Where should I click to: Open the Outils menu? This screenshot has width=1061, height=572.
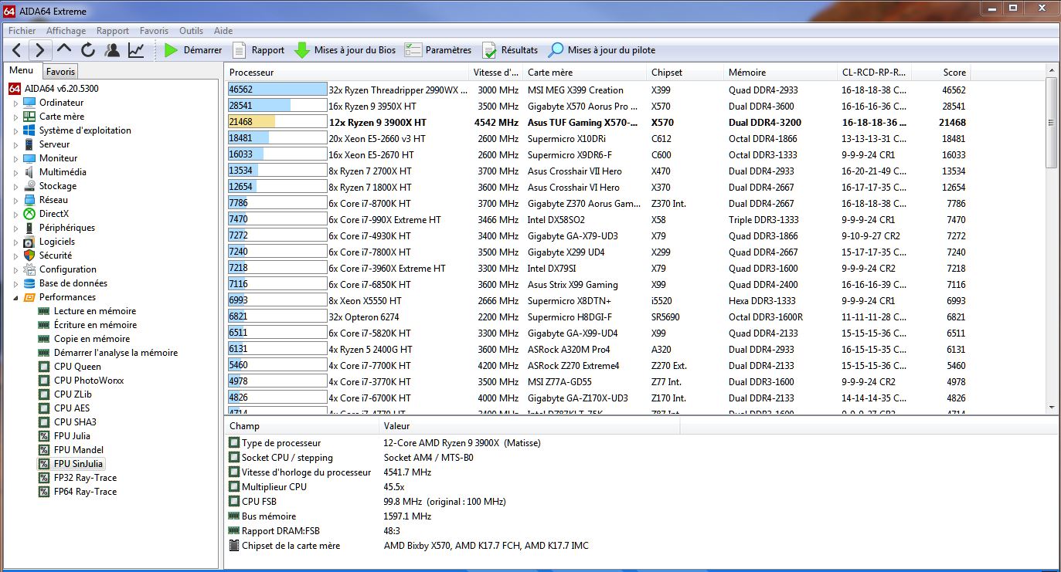click(191, 31)
